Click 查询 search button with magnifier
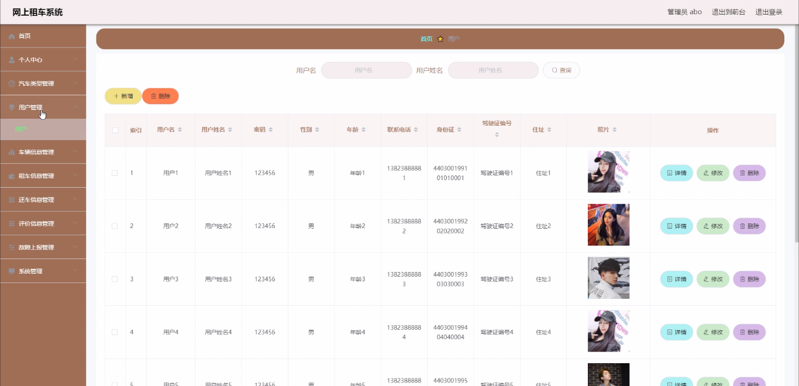799x386 pixels. click(x=562, y=70)
